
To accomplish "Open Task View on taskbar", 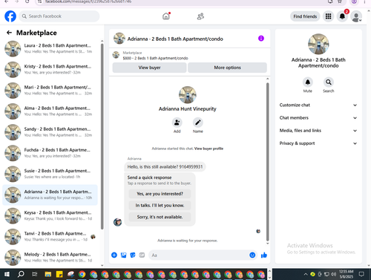I will tap(35, 274).
